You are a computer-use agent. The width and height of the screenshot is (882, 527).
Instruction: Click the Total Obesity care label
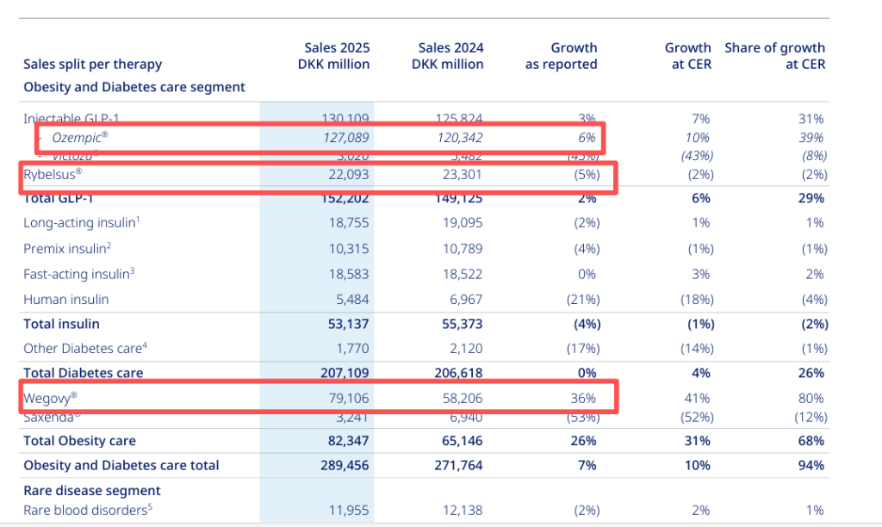[79, 440]
